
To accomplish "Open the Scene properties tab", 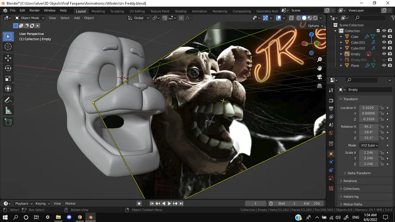I will [x=331, y=125].
